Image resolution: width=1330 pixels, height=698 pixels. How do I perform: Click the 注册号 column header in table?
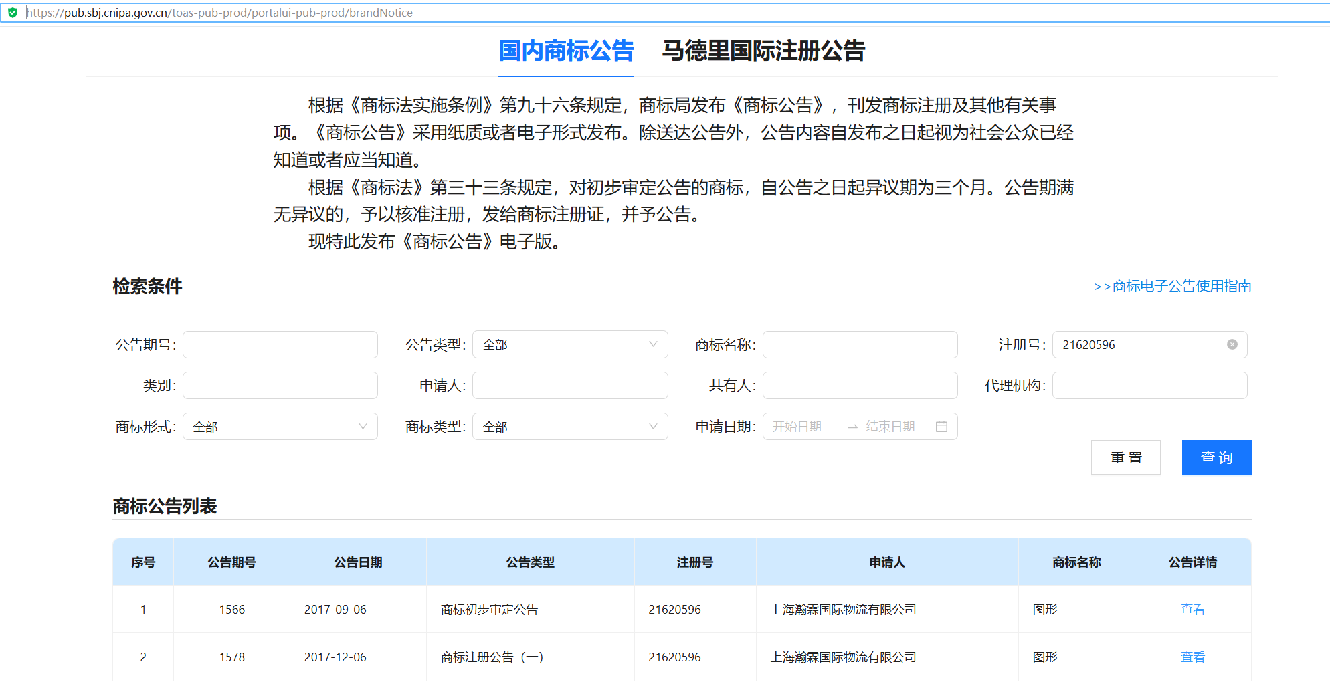click(694, 562)
